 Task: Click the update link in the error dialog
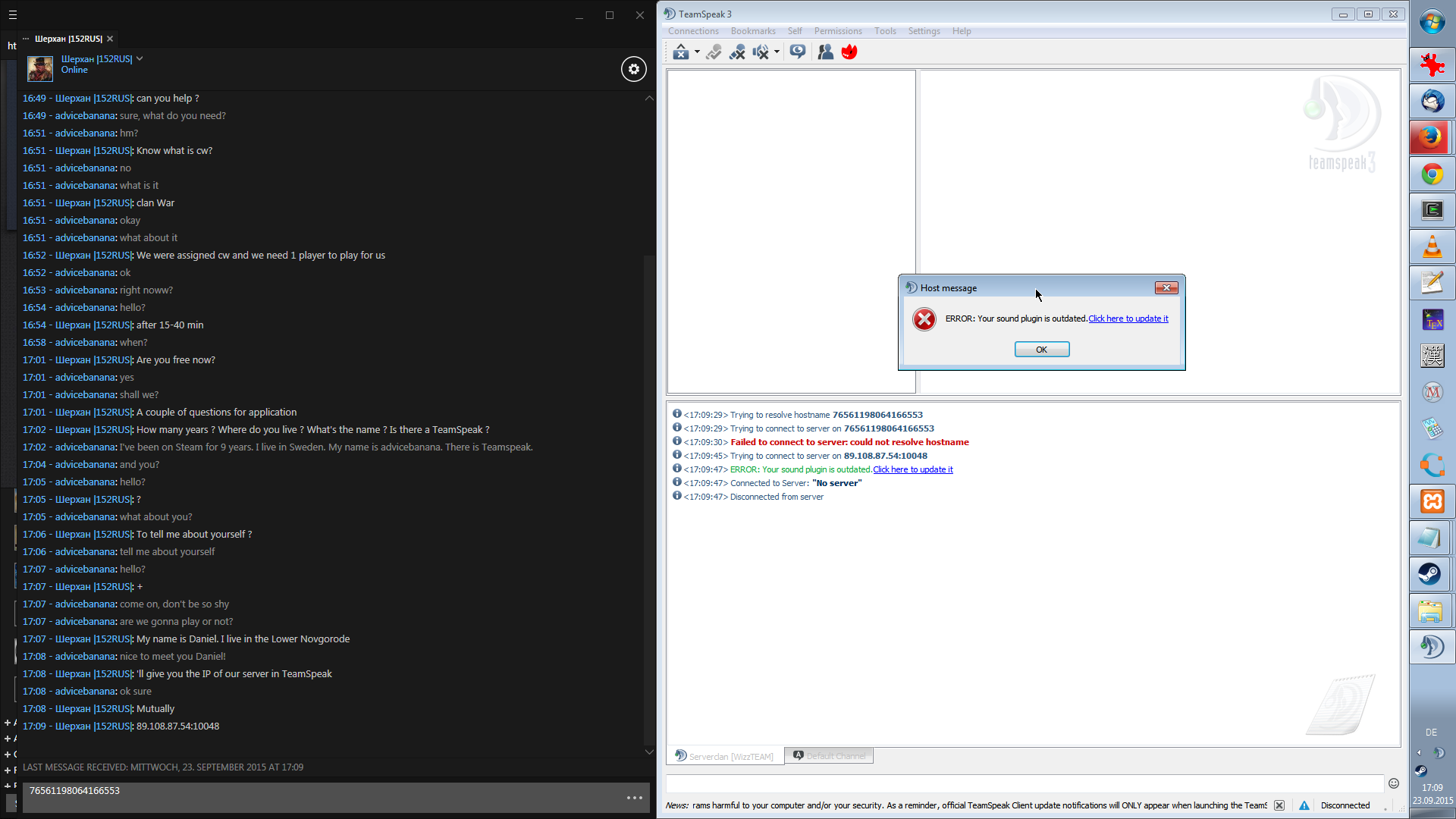[1128, 318]
